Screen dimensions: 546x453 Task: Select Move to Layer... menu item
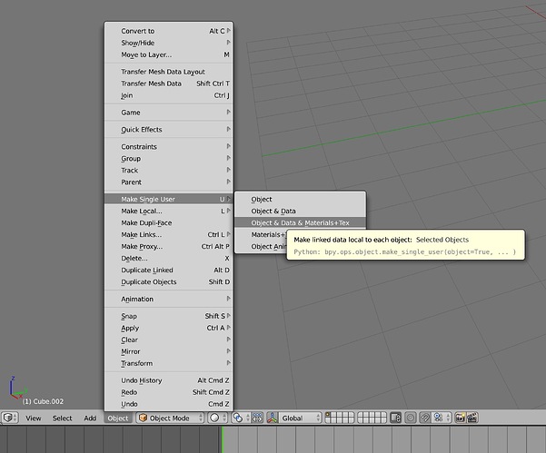click(x=169, y=54)
